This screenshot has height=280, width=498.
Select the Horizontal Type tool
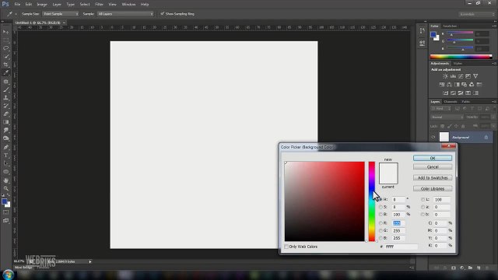(5, 156)
